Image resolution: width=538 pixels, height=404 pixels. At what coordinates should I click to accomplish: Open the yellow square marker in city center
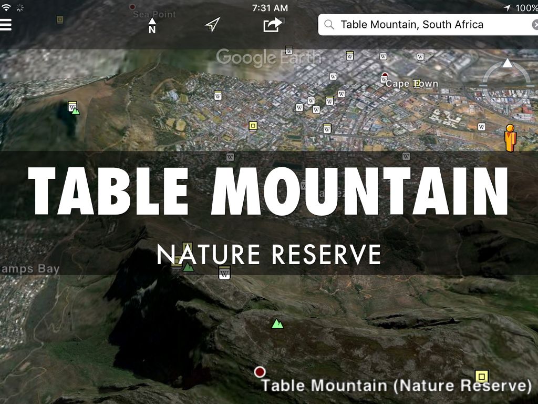[253, 126]
